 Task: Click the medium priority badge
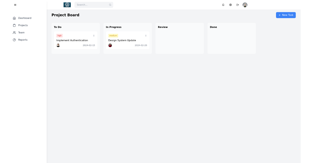point(113,35)
